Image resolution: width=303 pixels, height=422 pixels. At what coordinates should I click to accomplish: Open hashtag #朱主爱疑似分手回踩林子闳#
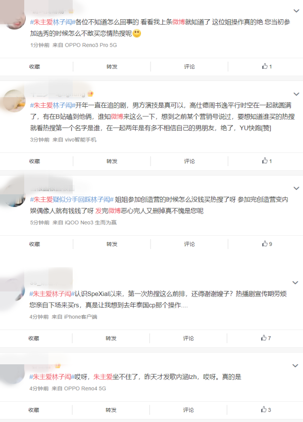pos(72,199)
